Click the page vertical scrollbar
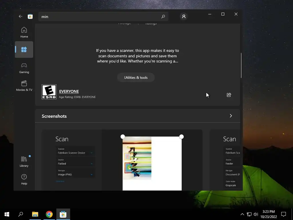This screenshot has height=220, width=293. [241, 65]
